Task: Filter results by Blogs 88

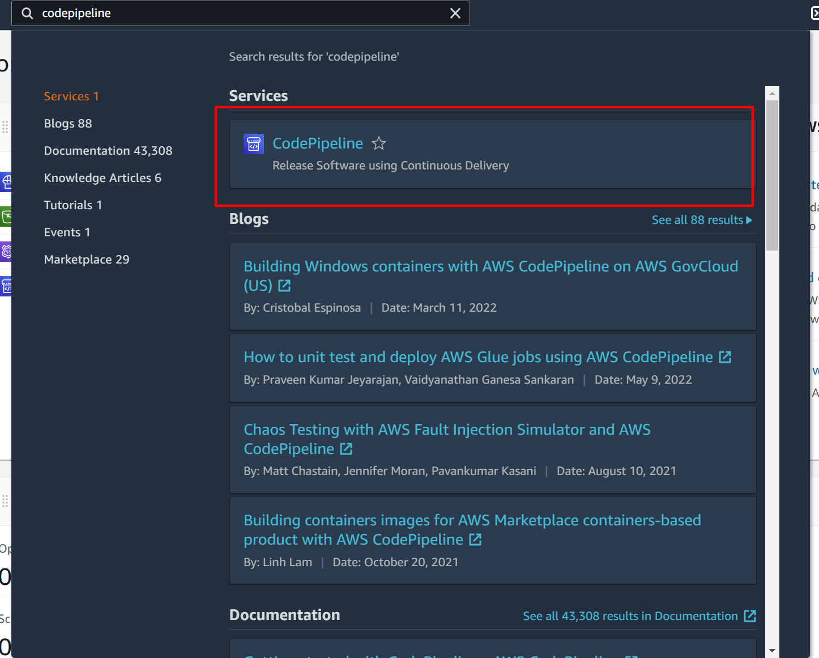Action: pyautogui.click(x=67, y=123)
